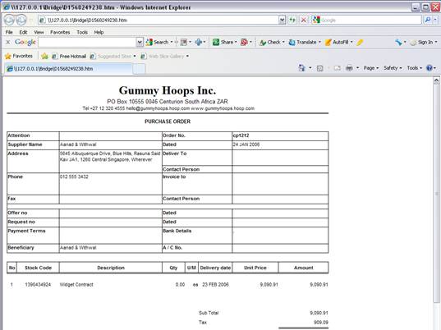Viewport: 441px width, 330px height.
Task: Click the AutoFill button
Action: [337, 42]
